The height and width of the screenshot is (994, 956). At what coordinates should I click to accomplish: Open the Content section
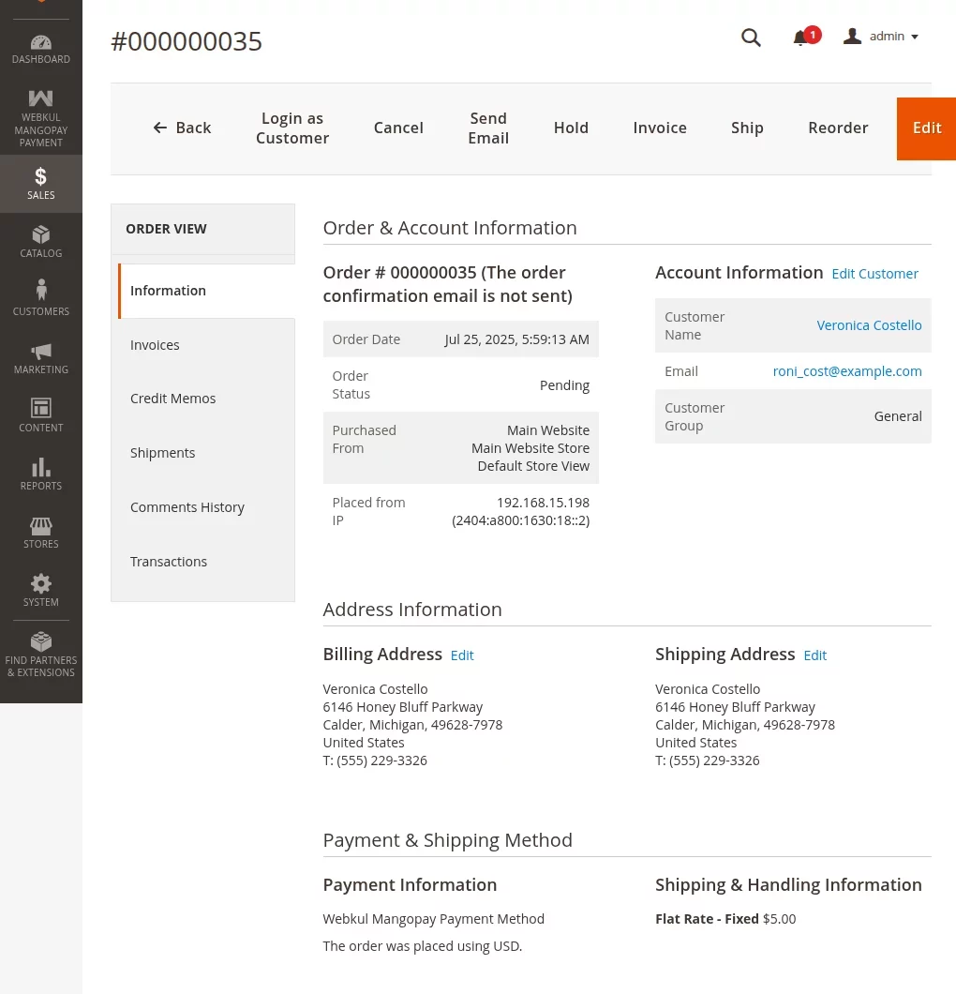click(40, 415)
